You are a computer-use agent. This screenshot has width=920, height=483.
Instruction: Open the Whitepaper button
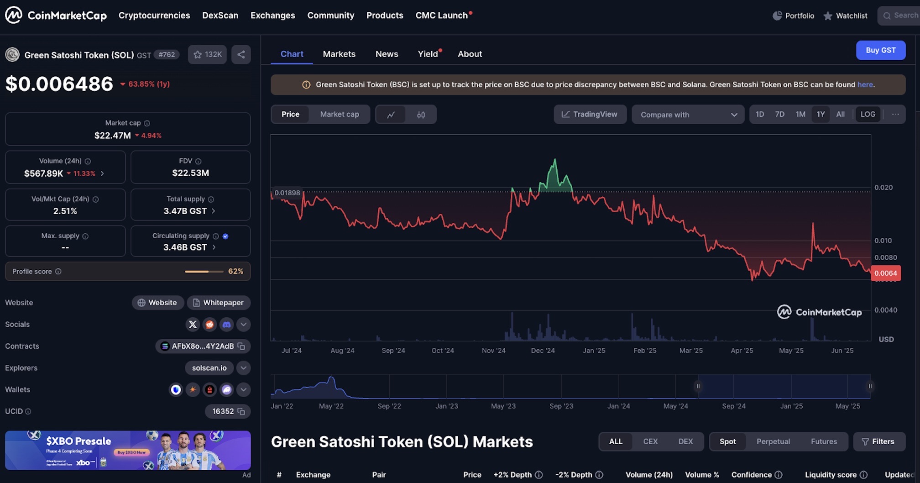(219, 303)
